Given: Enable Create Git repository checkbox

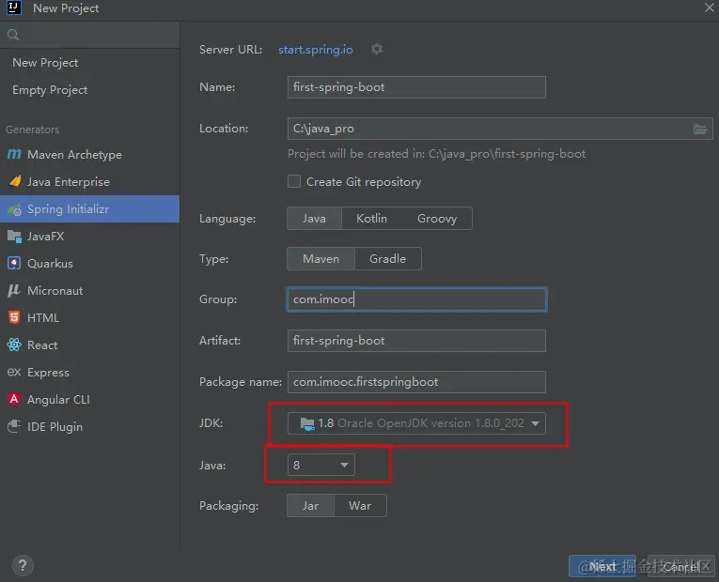Looking at the screenshot, I should 294,181.
